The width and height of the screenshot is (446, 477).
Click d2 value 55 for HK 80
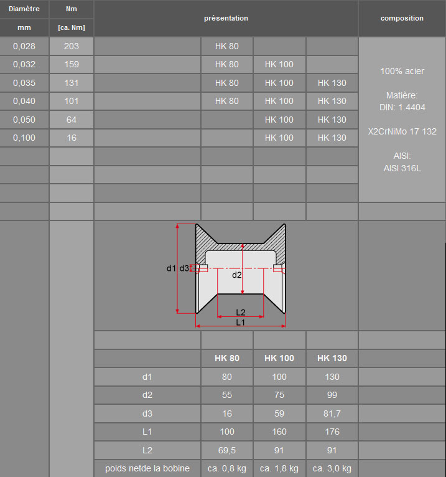pyautogui.click(x=226, y=395)
